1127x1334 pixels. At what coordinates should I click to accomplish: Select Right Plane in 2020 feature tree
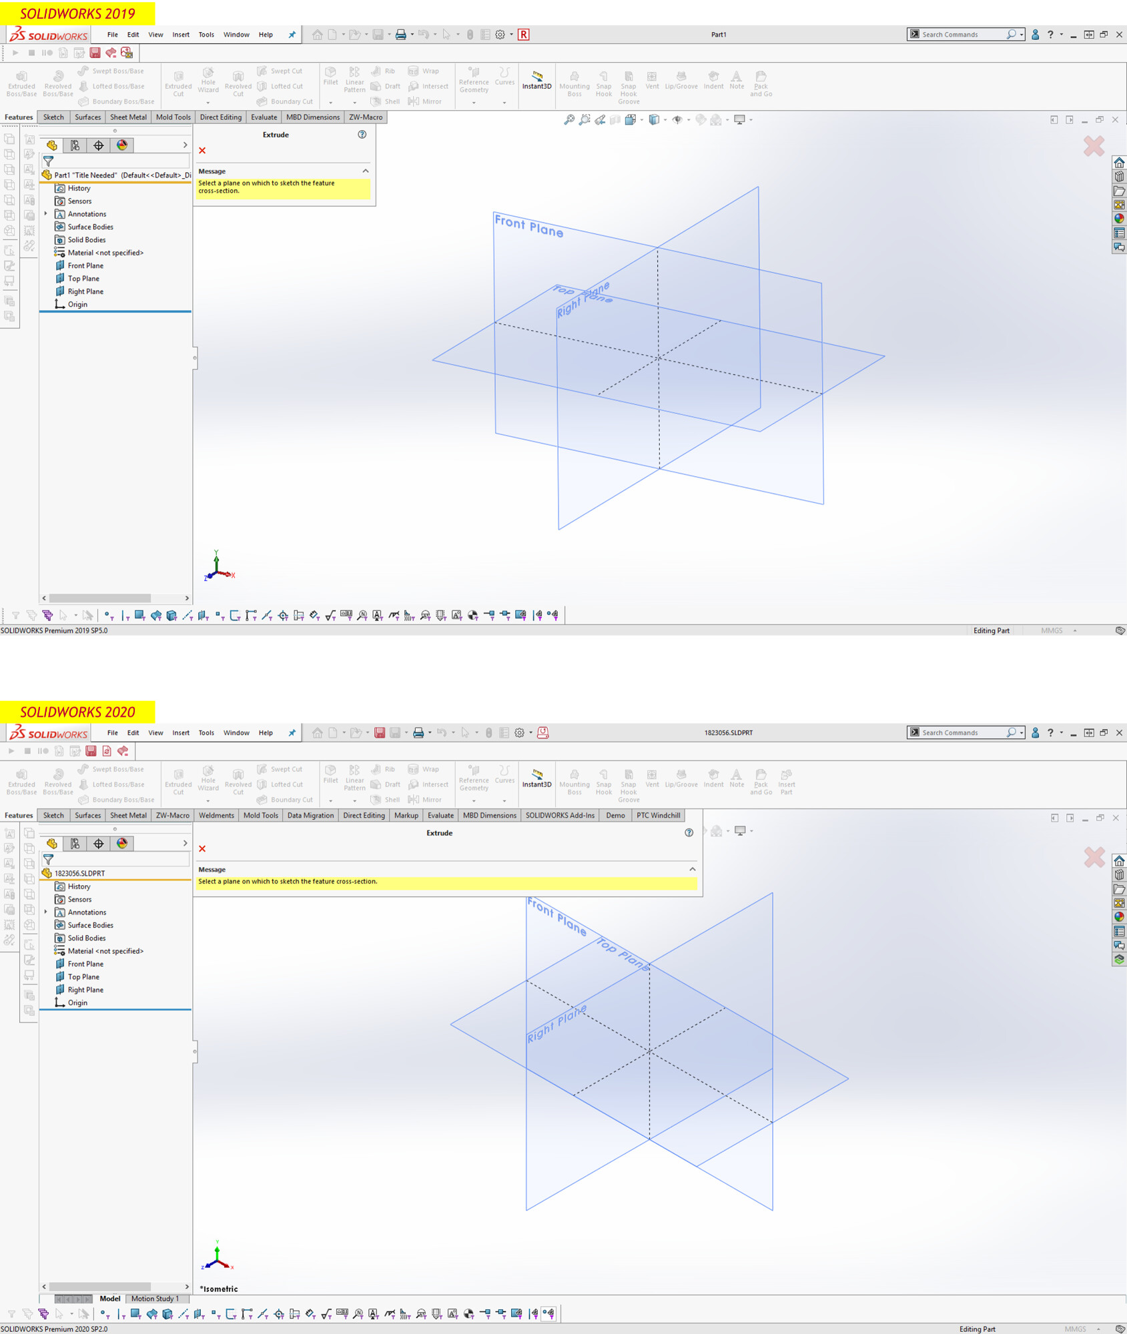tap(85, 990)
